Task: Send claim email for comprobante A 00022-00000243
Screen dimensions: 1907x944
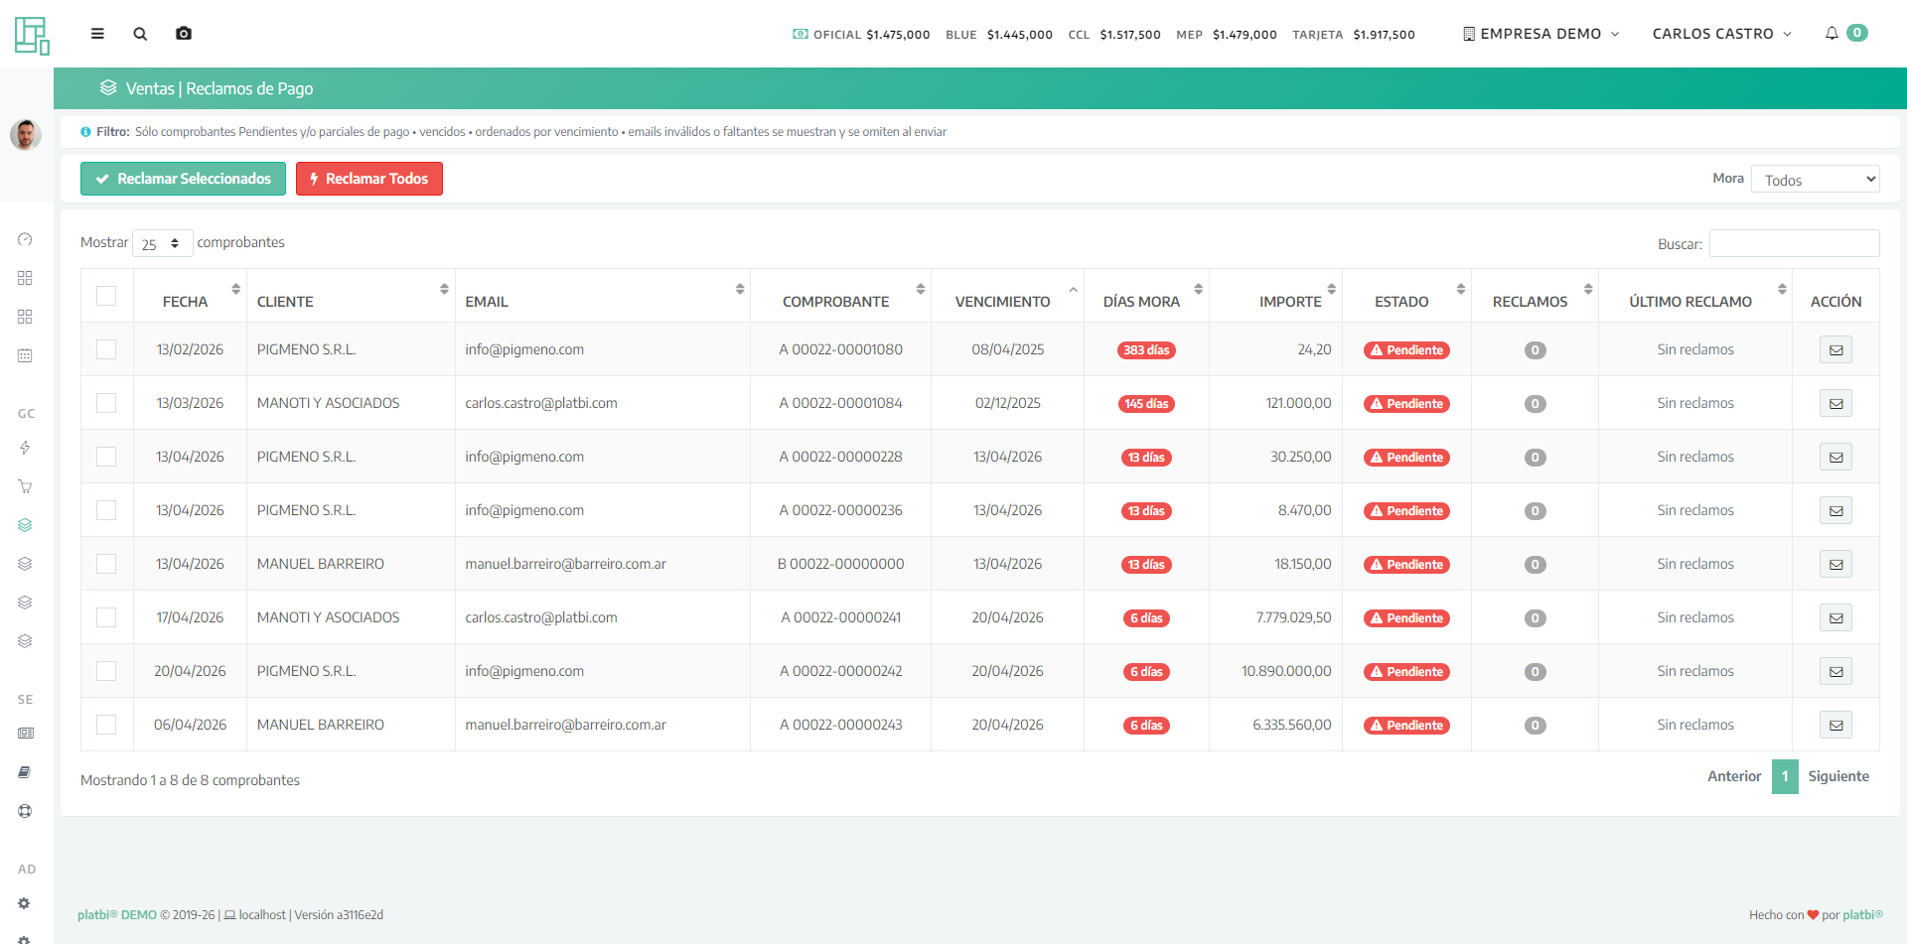Action: pyautogui.click(x=1835, y=725)
